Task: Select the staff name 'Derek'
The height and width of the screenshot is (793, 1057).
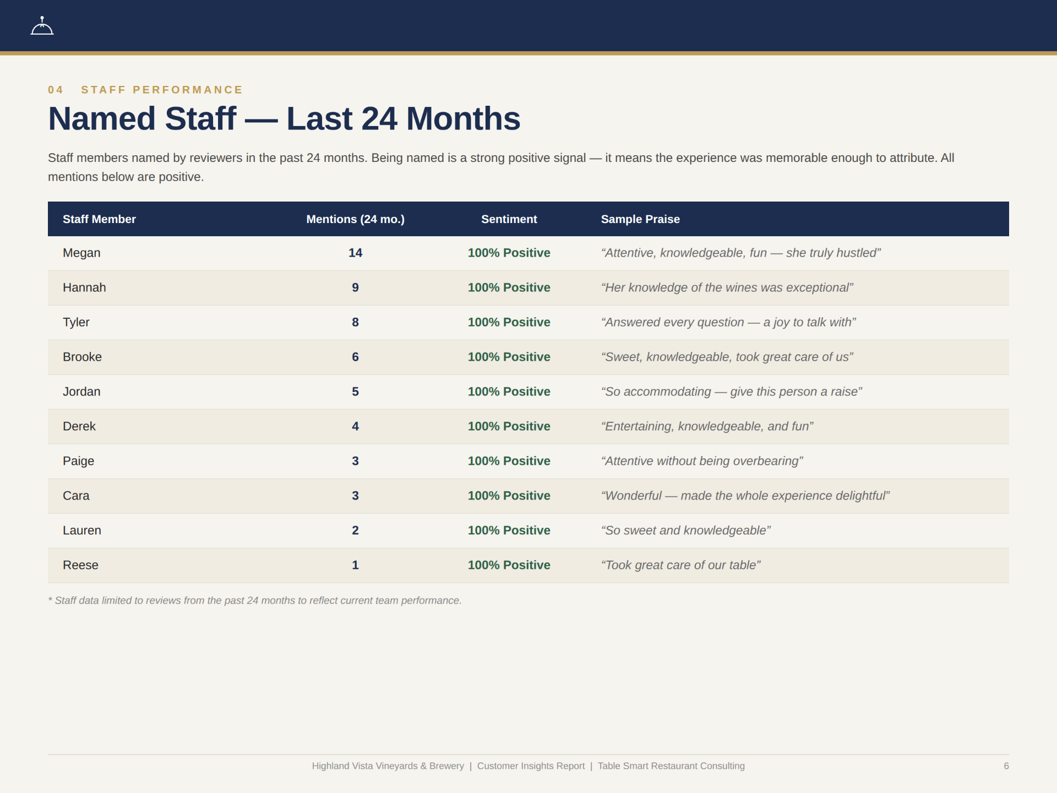Action: (79, 426)
